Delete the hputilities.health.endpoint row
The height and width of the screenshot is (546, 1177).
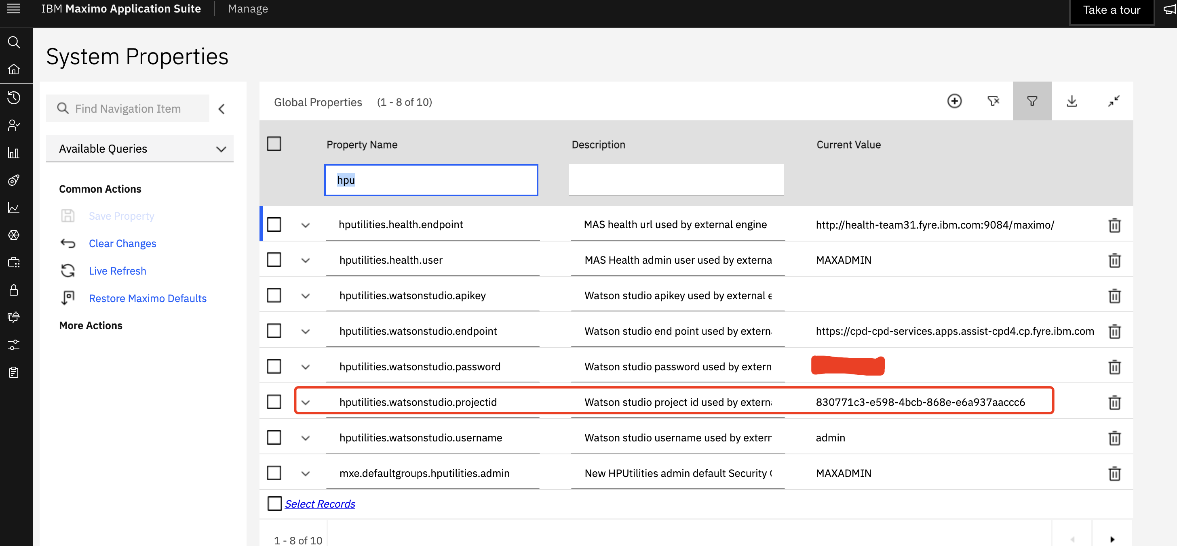point(1114,225)
